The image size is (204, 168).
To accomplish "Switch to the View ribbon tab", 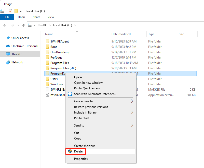I will [51, 17].
